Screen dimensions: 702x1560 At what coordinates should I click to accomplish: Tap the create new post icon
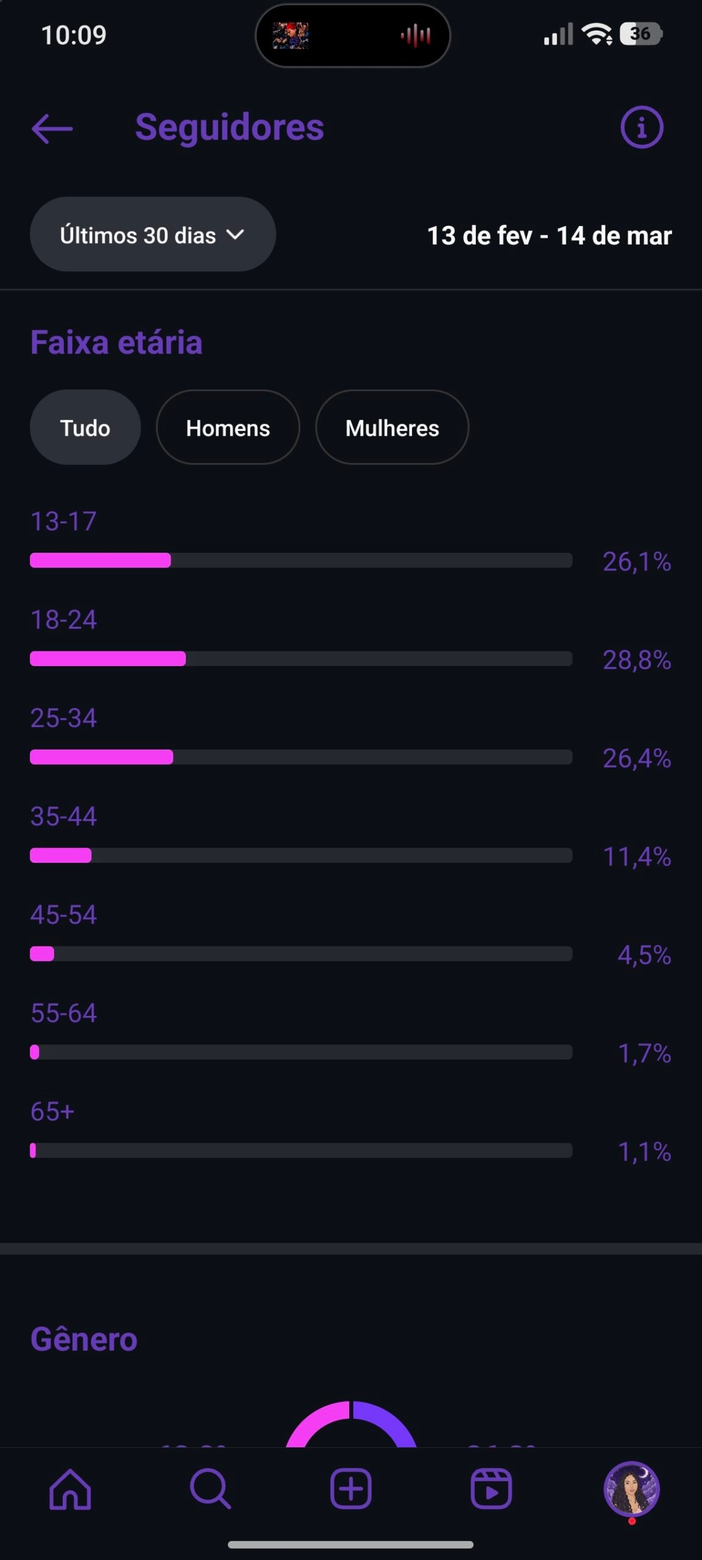tap(351, 1489)
